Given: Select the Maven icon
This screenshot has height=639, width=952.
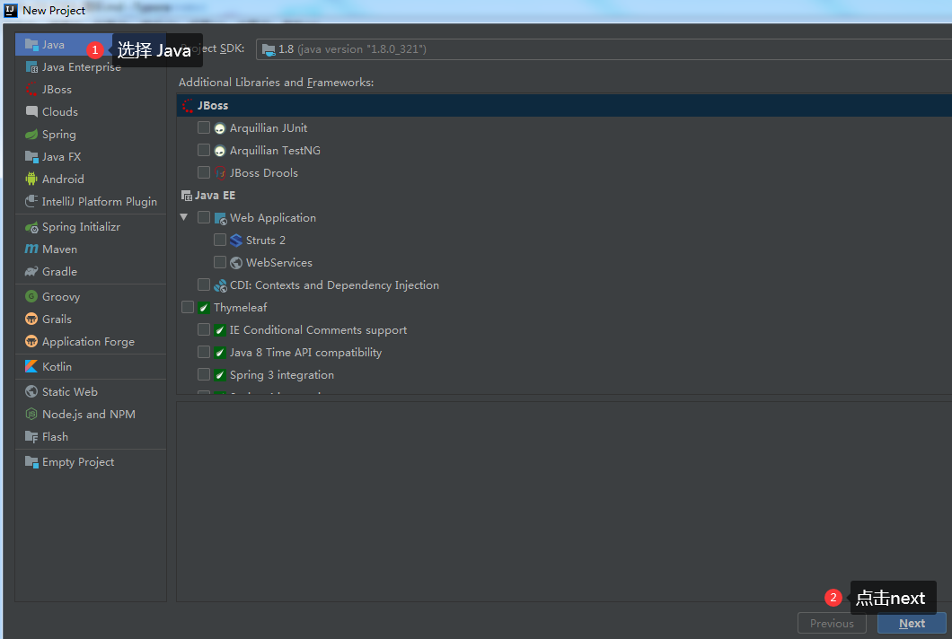Looking at the screenshot, I should point(31,249).
